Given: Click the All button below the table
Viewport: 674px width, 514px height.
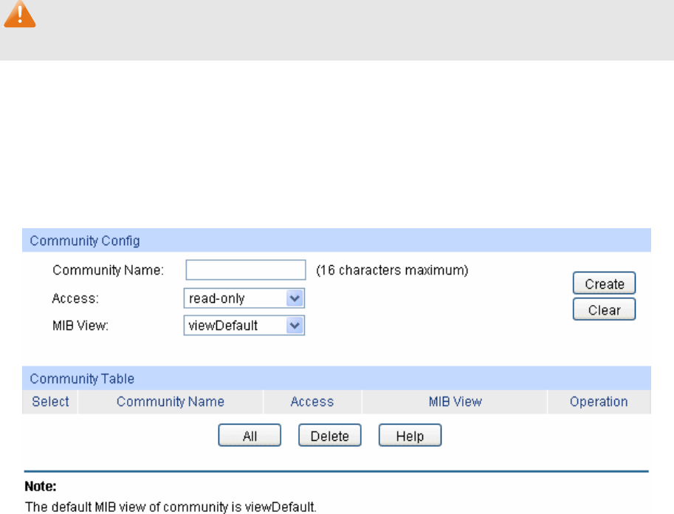Looking at the screenshot, I should (250, 436).
